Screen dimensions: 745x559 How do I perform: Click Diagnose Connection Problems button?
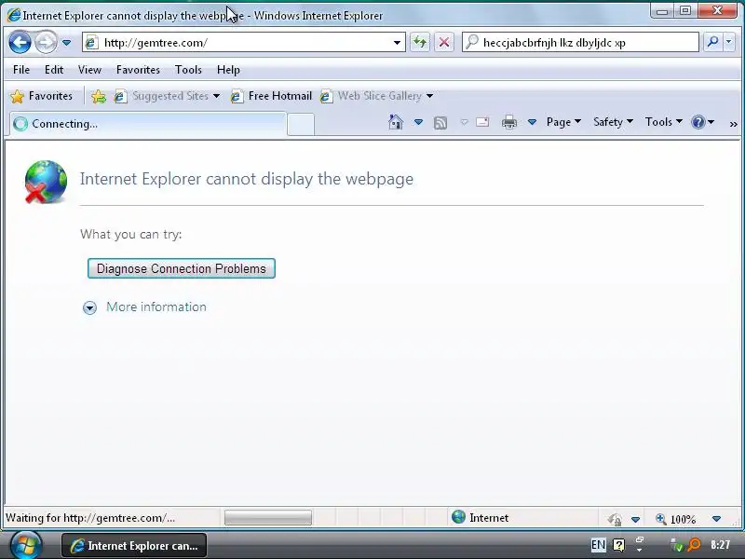[181, 268]
